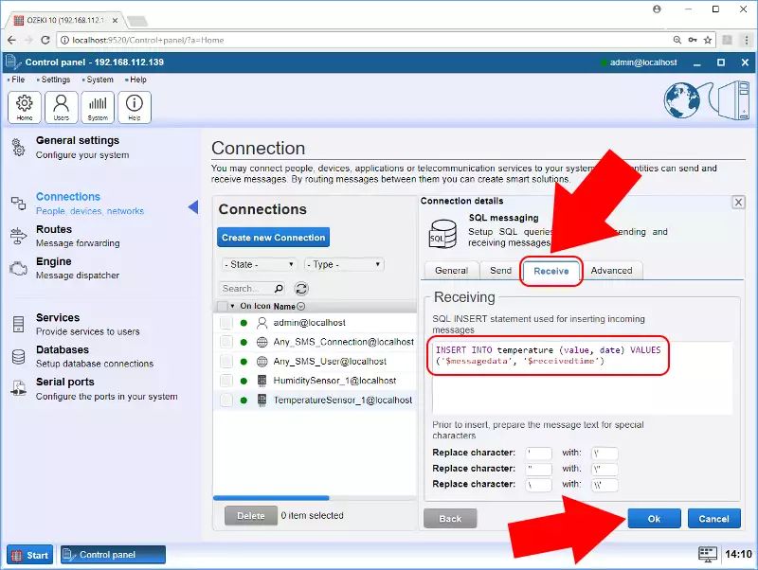Click the search magnifier in Connections
Viewport: 758px width, 570px height.
click(x=279, y=289)
